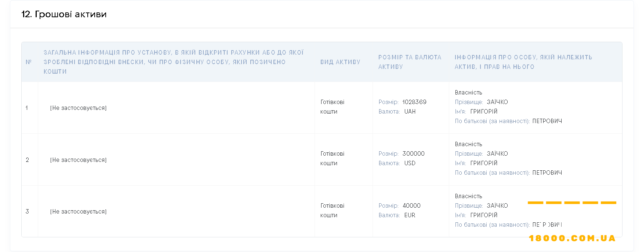Click the amount 40000 in the third row
This screenshot has width=639, height=252.
(411, 205)
